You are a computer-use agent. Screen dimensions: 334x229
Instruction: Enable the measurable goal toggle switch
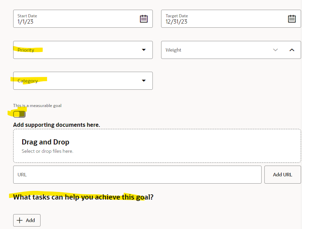coord(19,114)
